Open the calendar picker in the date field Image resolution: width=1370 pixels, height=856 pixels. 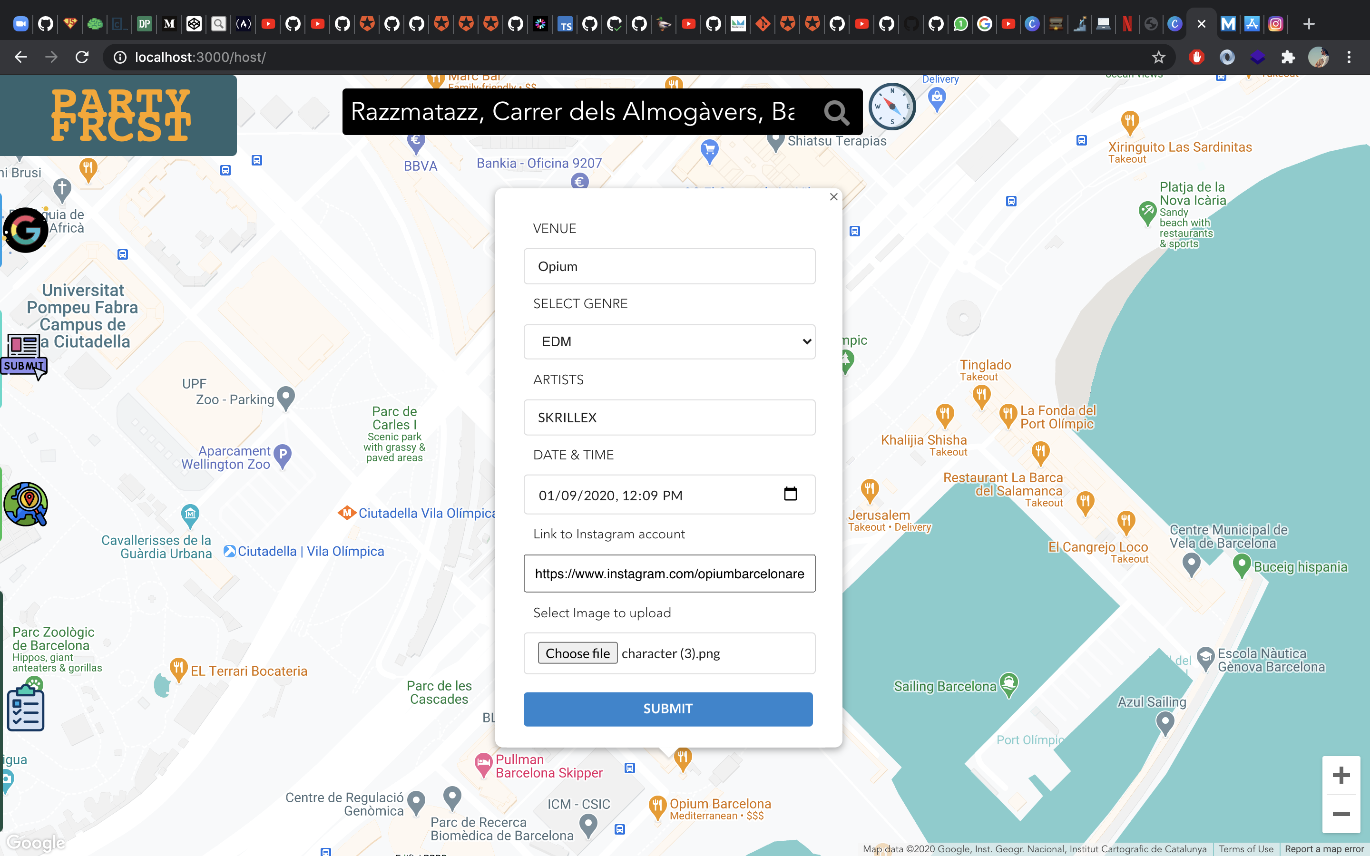tap(790, 494)
